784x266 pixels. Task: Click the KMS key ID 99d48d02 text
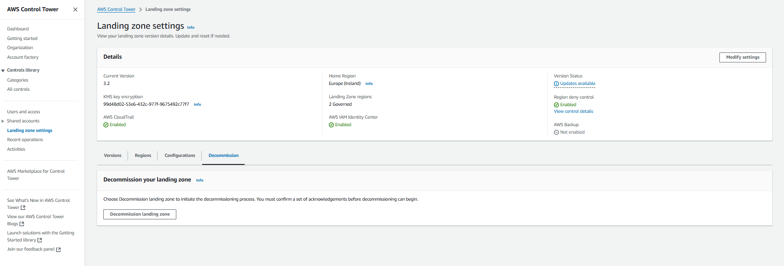[x=146, y=104]
